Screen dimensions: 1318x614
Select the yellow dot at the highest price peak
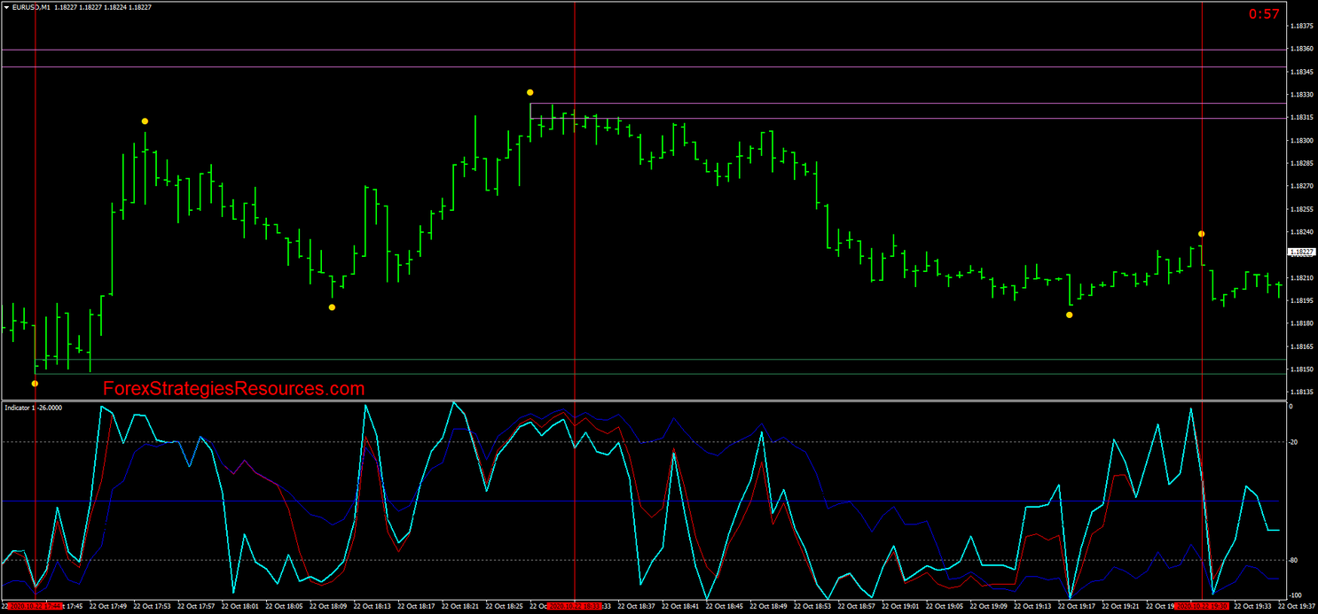[530, 92]
